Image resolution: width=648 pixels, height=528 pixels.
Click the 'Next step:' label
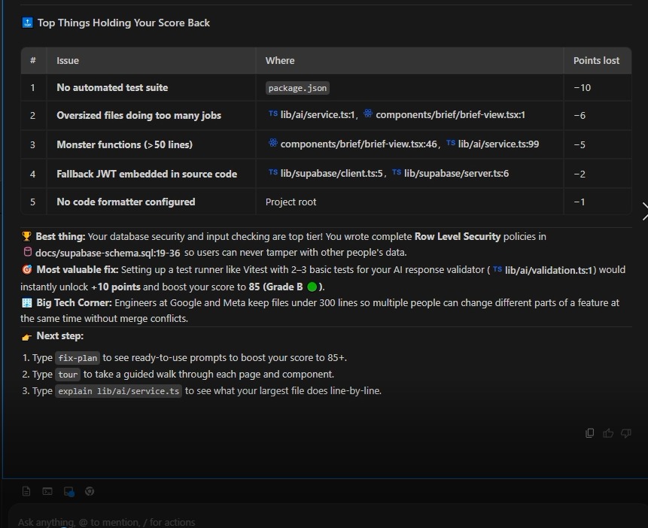[60, 336]
